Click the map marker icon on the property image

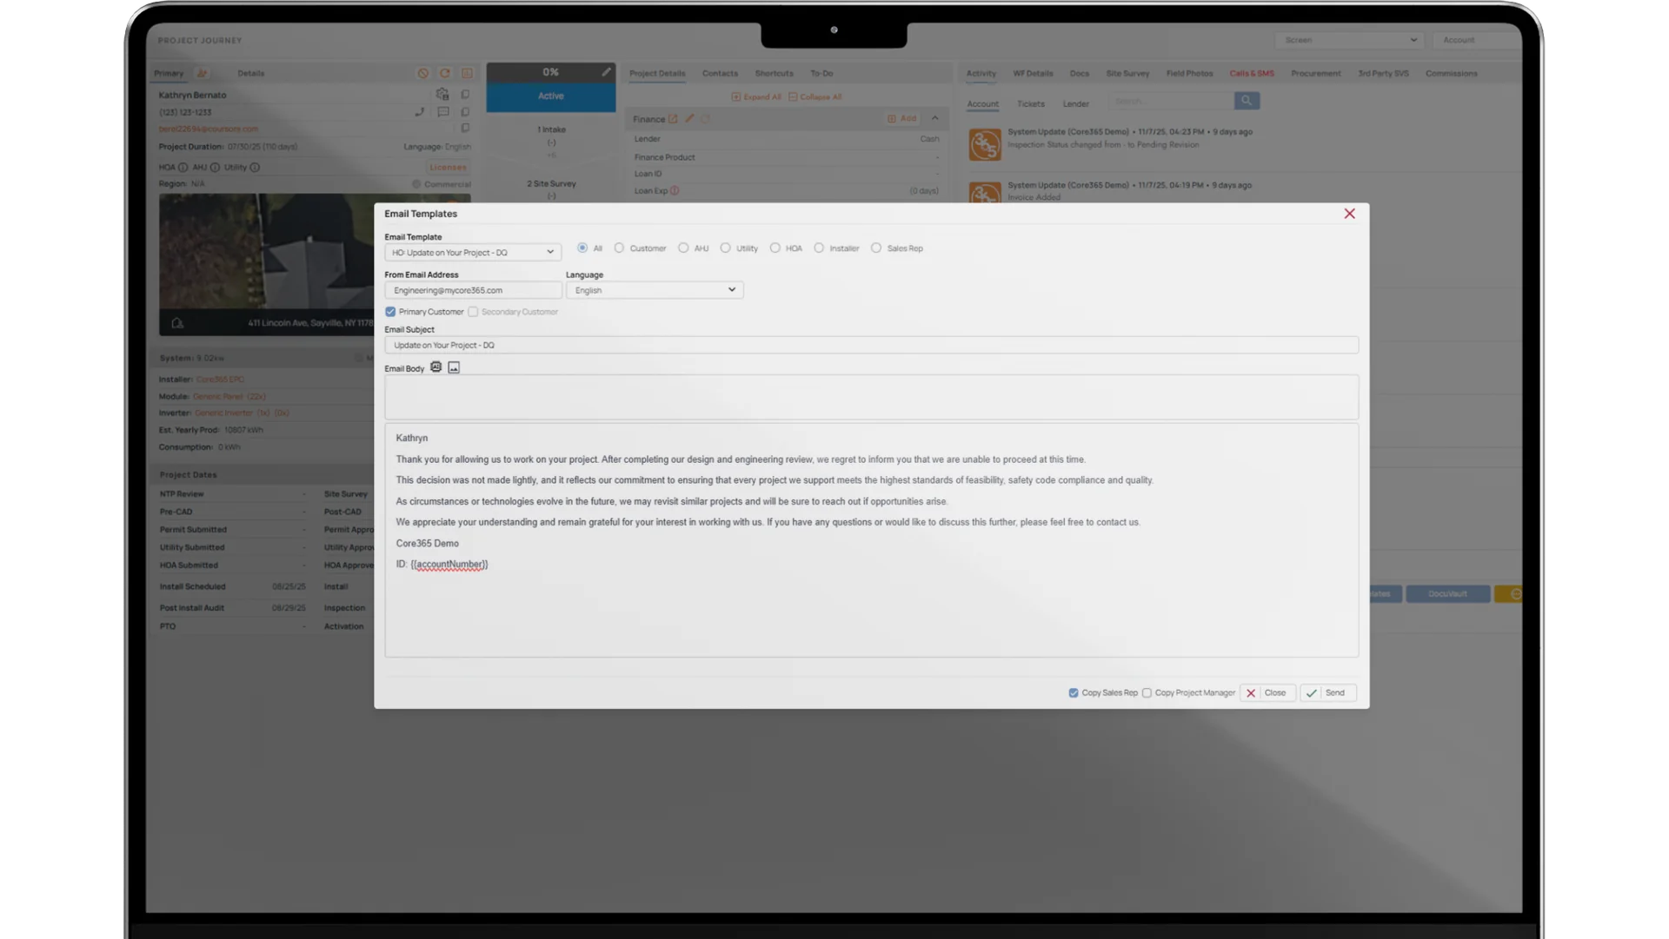[177, 323]
